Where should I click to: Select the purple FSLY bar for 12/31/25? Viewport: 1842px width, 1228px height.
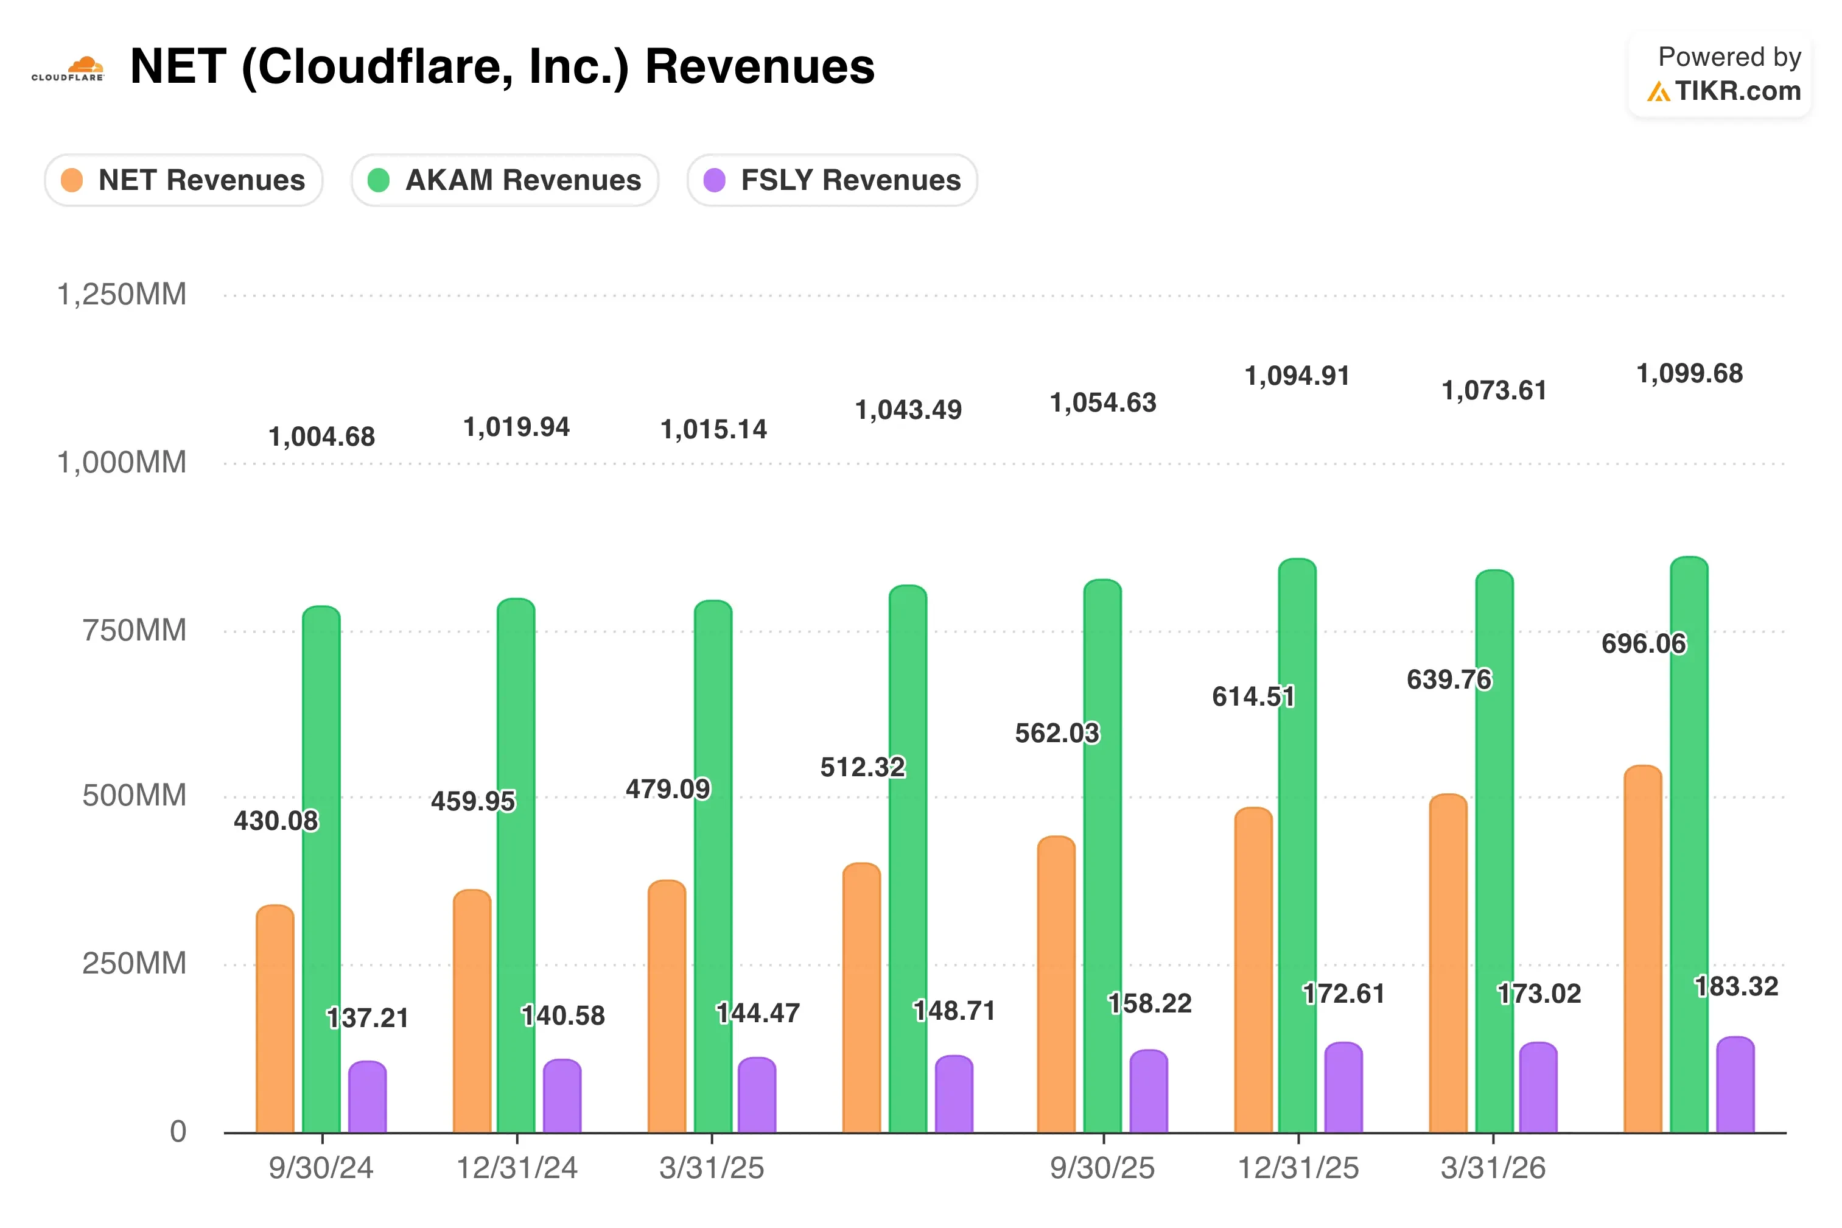click(1343, 1087)
